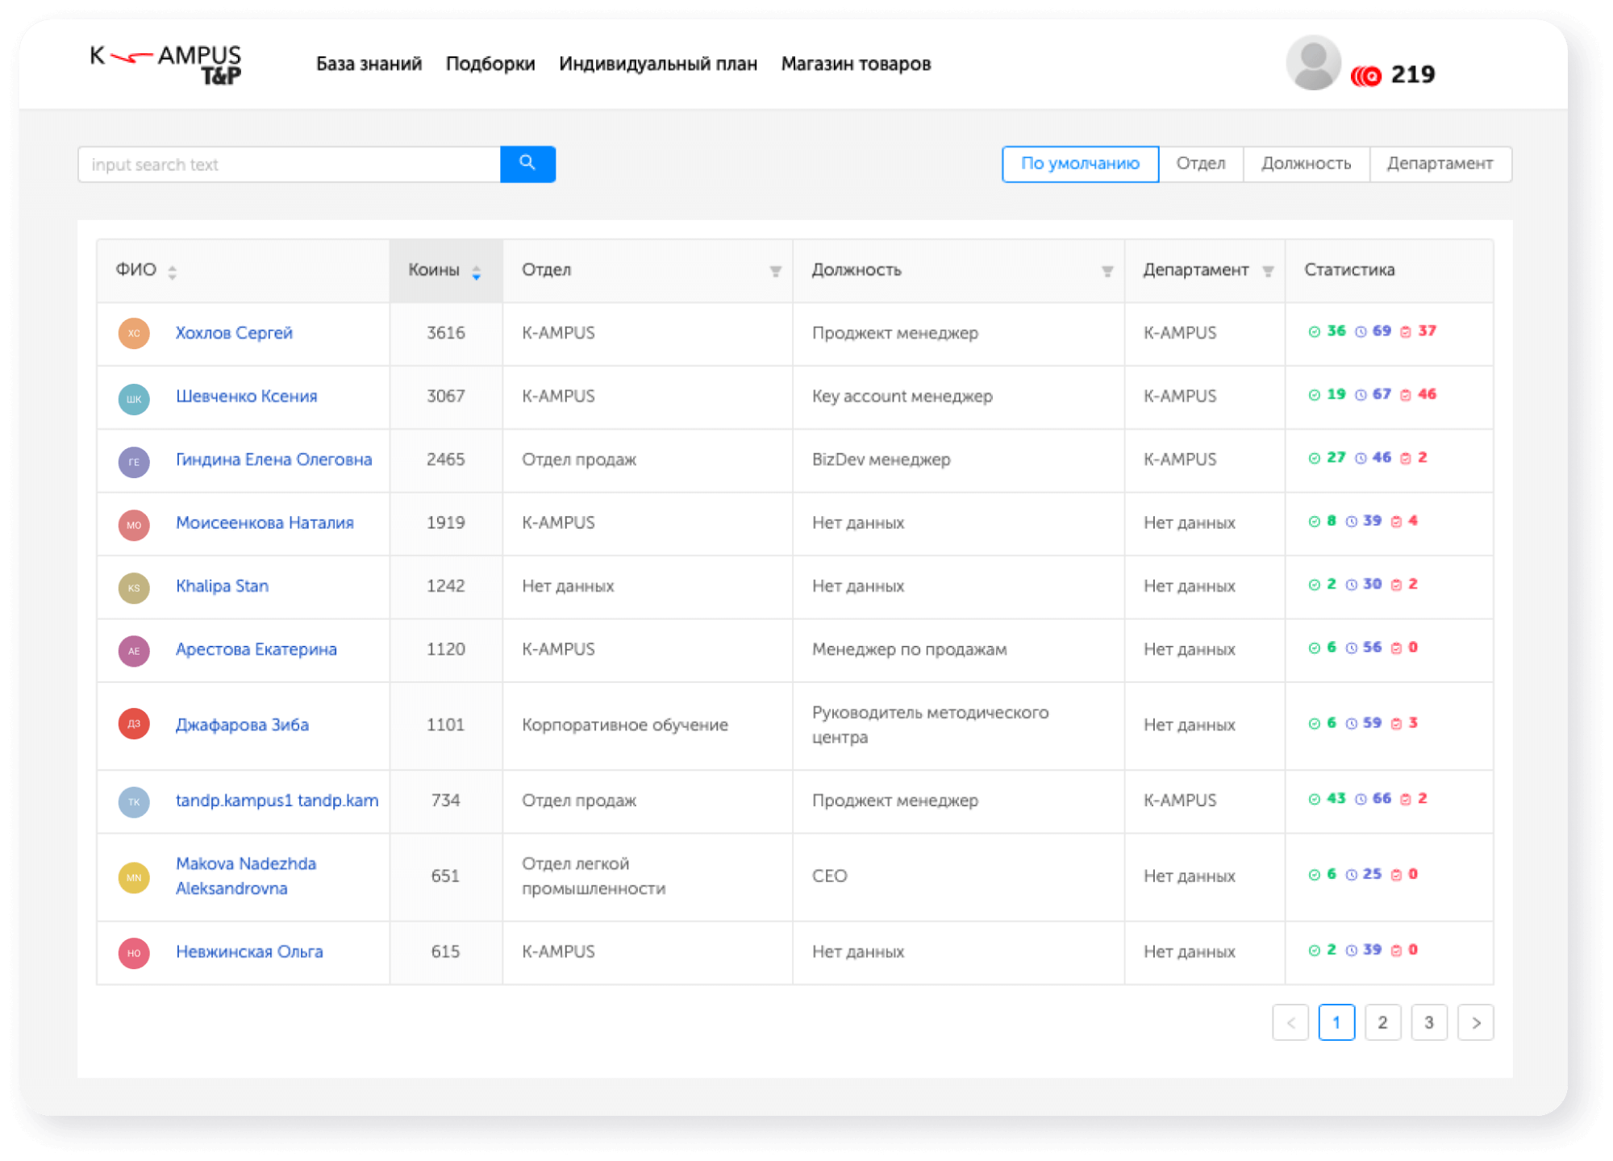Open Магазин товаров menu item
Image resolution: width=1613 pixels, height=1161 pixels.
click(856, 64)
